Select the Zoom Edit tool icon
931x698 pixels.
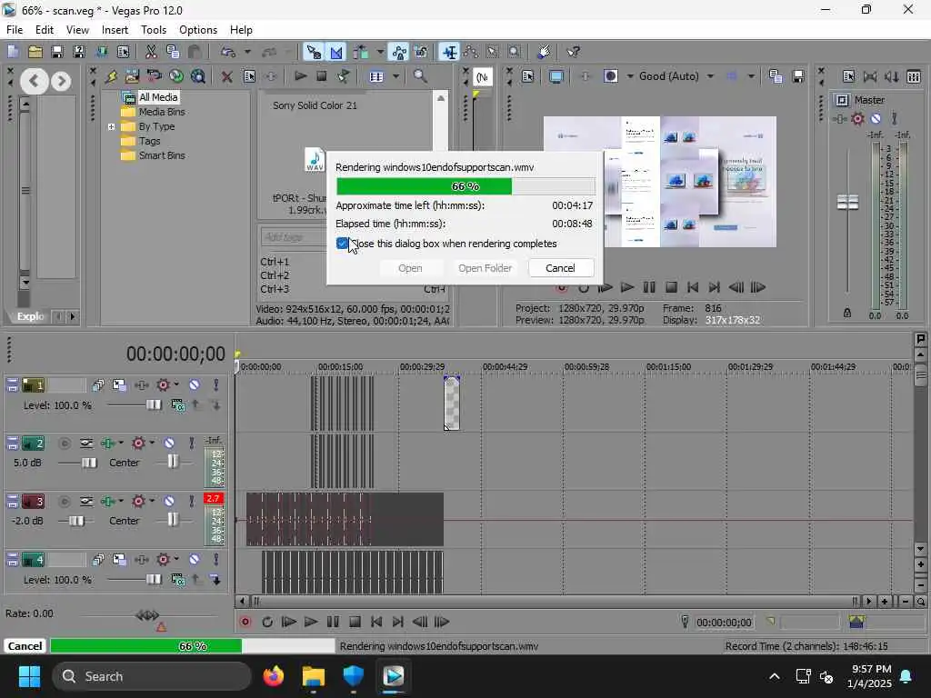coord(515,52)
